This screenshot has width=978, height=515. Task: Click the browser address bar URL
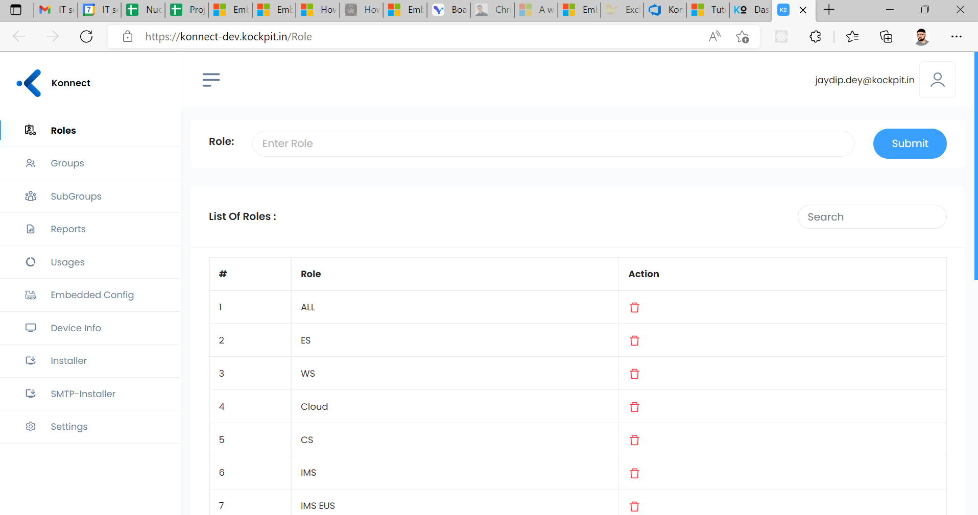228,37
